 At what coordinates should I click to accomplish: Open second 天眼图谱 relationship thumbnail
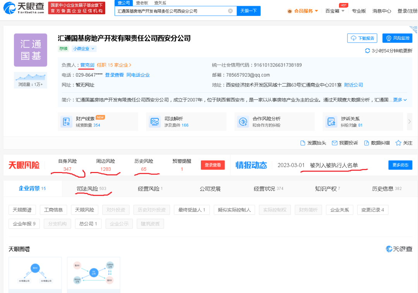[x=94, y=274]
